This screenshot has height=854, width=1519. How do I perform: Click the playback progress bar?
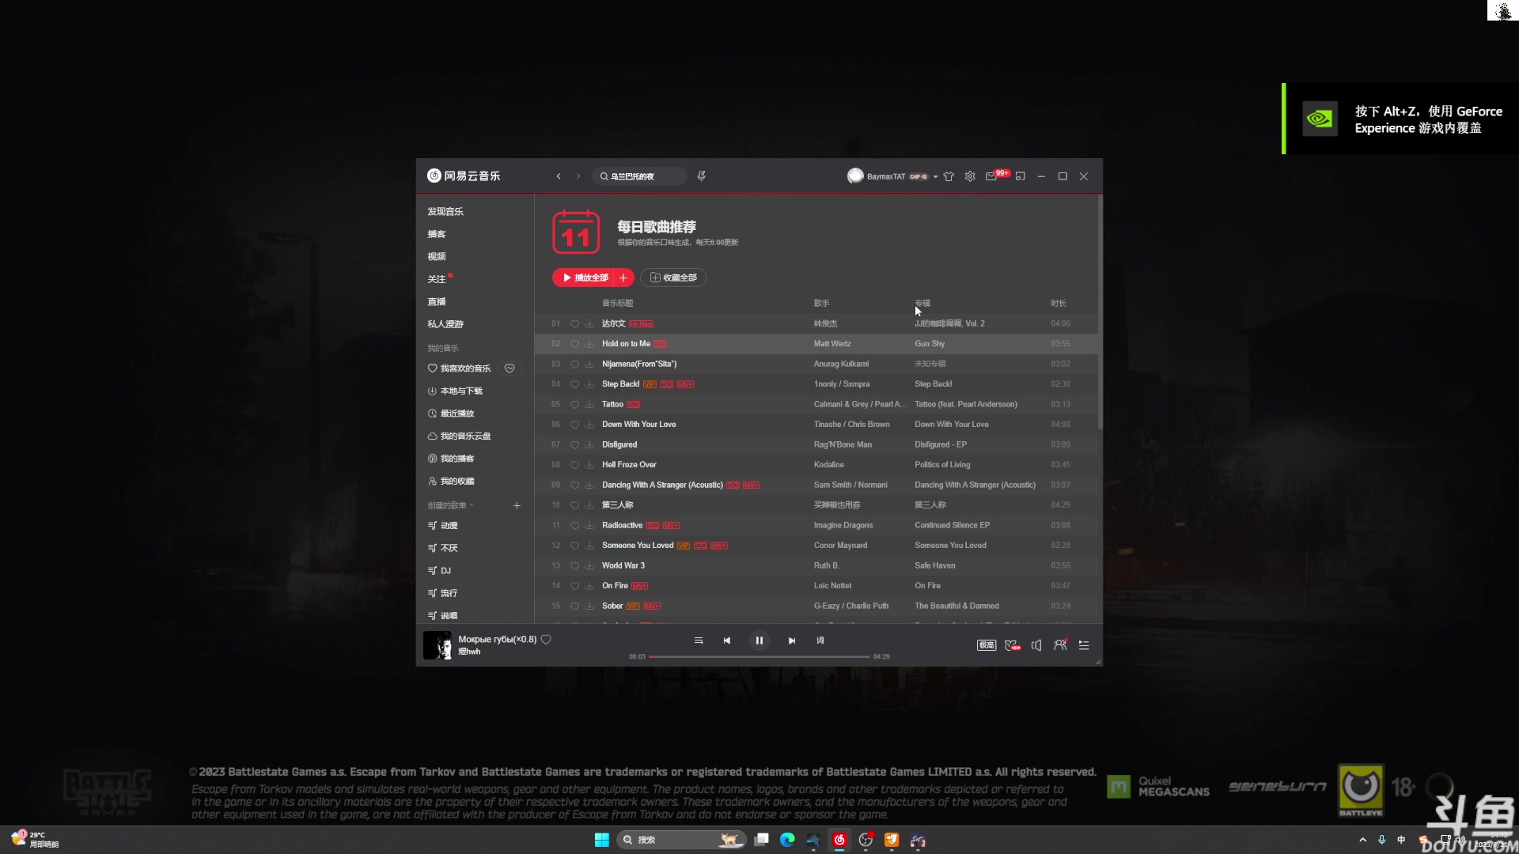coord(759,656)
